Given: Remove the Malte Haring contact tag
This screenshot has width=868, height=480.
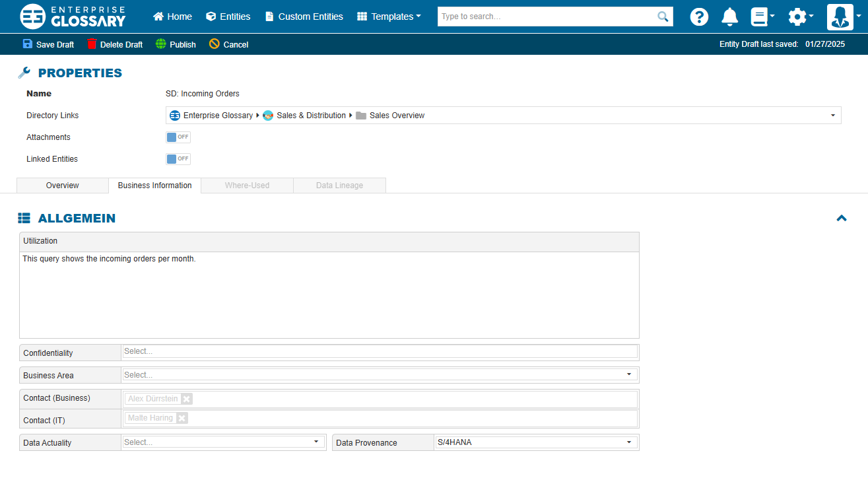Looking at the screenshot, I should click(x=182, y=418).
